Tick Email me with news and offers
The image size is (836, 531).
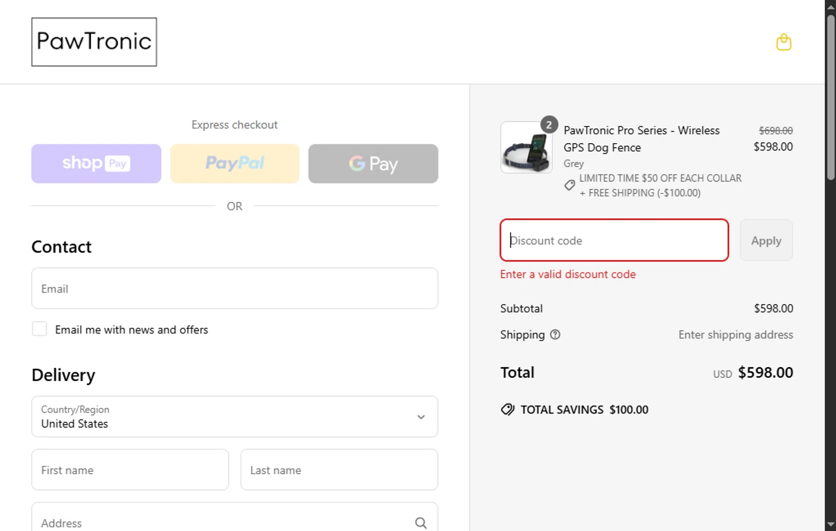pos(40,329)
